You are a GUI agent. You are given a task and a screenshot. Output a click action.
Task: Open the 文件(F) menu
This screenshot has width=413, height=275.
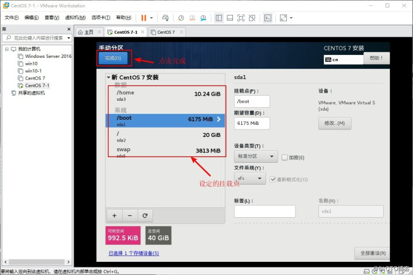click(x=11, y=18)
